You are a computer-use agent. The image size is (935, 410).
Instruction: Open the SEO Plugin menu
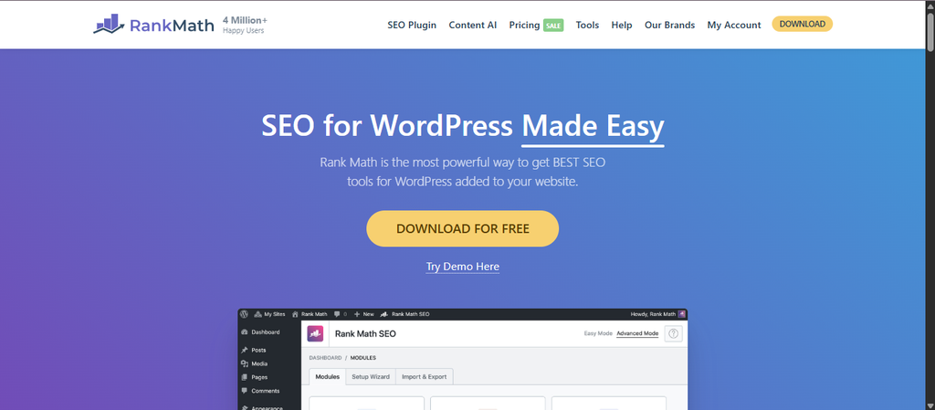[x=412, y=25]
